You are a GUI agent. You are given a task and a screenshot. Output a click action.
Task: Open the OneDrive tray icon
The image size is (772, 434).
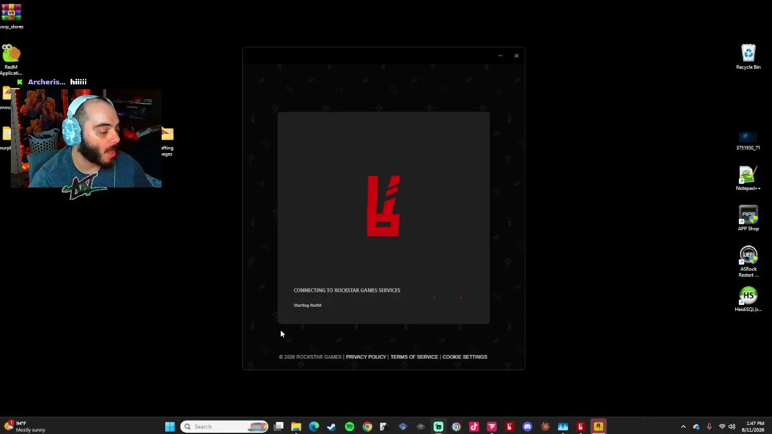(x=696, y=427)
